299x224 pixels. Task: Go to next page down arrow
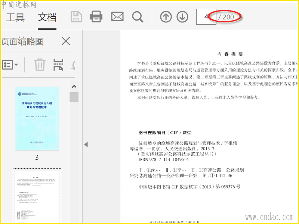(x=182, y=17)
